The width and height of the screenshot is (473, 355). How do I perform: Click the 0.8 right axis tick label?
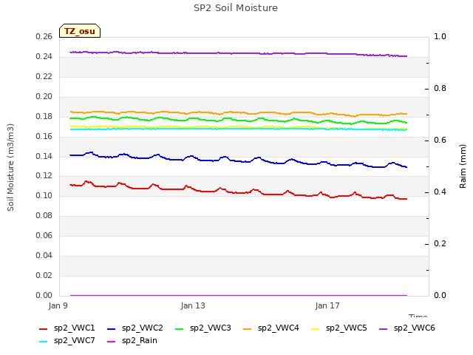[440, 89]
